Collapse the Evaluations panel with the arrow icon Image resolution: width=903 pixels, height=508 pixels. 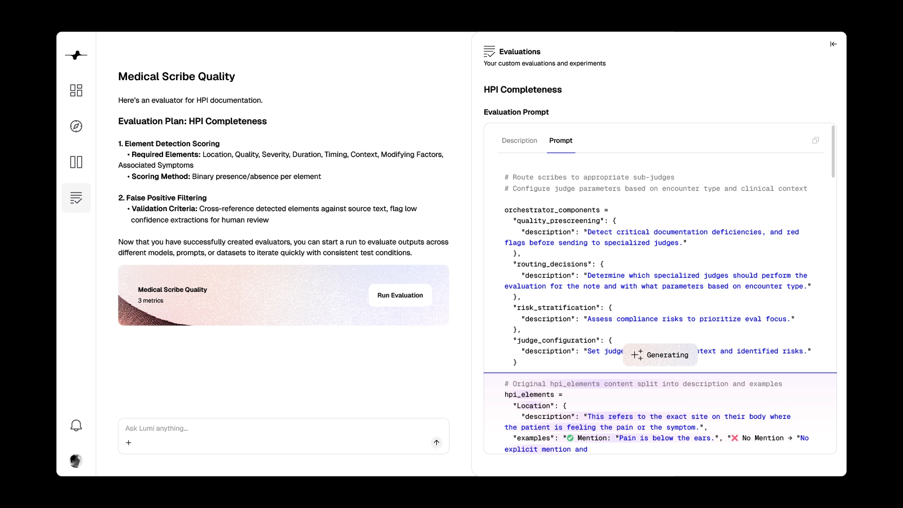point(834,44)
